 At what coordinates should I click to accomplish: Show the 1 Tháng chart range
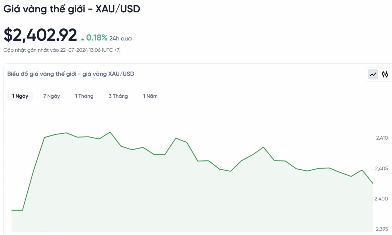(84, 96)
